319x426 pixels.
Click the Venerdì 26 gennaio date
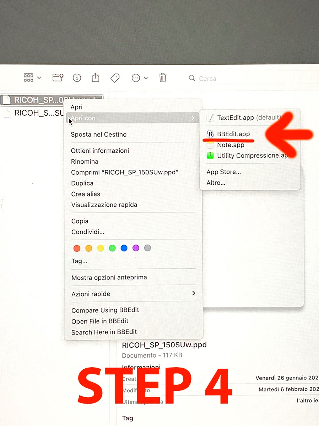click(287, 378)
